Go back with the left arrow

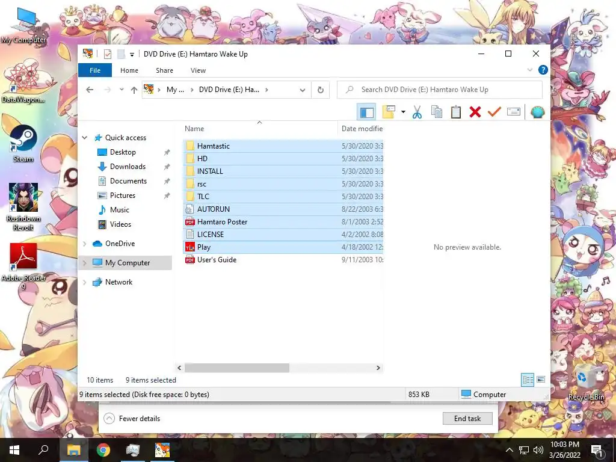[90, 90]
